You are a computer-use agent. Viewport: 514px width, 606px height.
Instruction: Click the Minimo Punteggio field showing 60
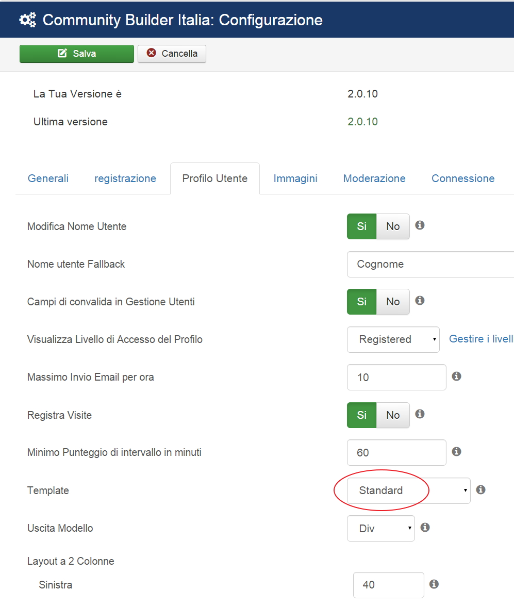tap(396, 453)
